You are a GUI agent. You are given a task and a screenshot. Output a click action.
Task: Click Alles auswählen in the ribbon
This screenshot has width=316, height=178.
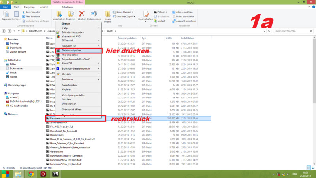[x=185, y=13]
